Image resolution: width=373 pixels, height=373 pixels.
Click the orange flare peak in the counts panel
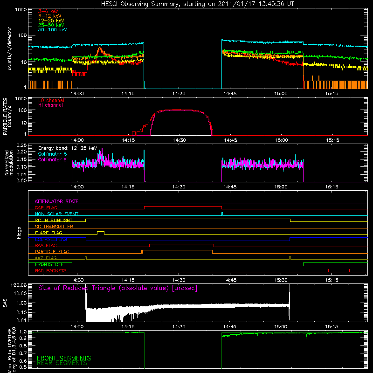pyautogui.click(x=100, y=49)
